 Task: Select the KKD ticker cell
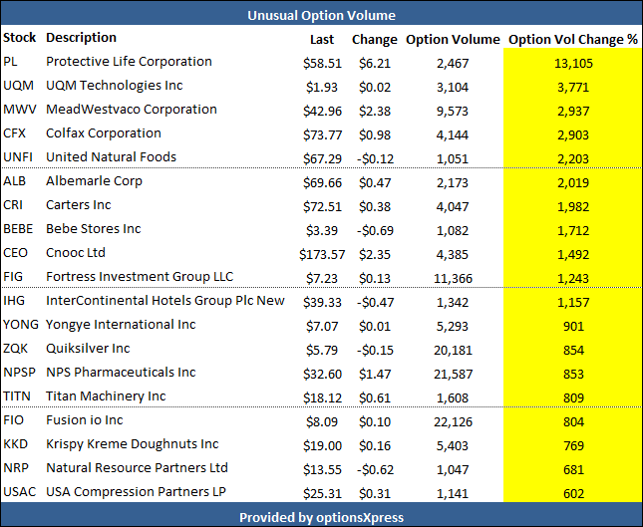point(16,443)
